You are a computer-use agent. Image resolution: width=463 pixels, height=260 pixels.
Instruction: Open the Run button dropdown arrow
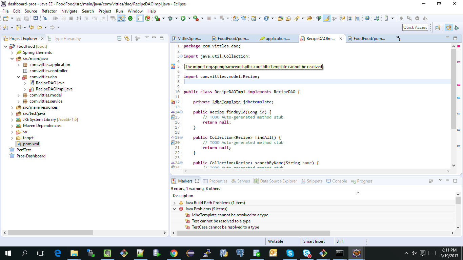[x=189, y=18]
